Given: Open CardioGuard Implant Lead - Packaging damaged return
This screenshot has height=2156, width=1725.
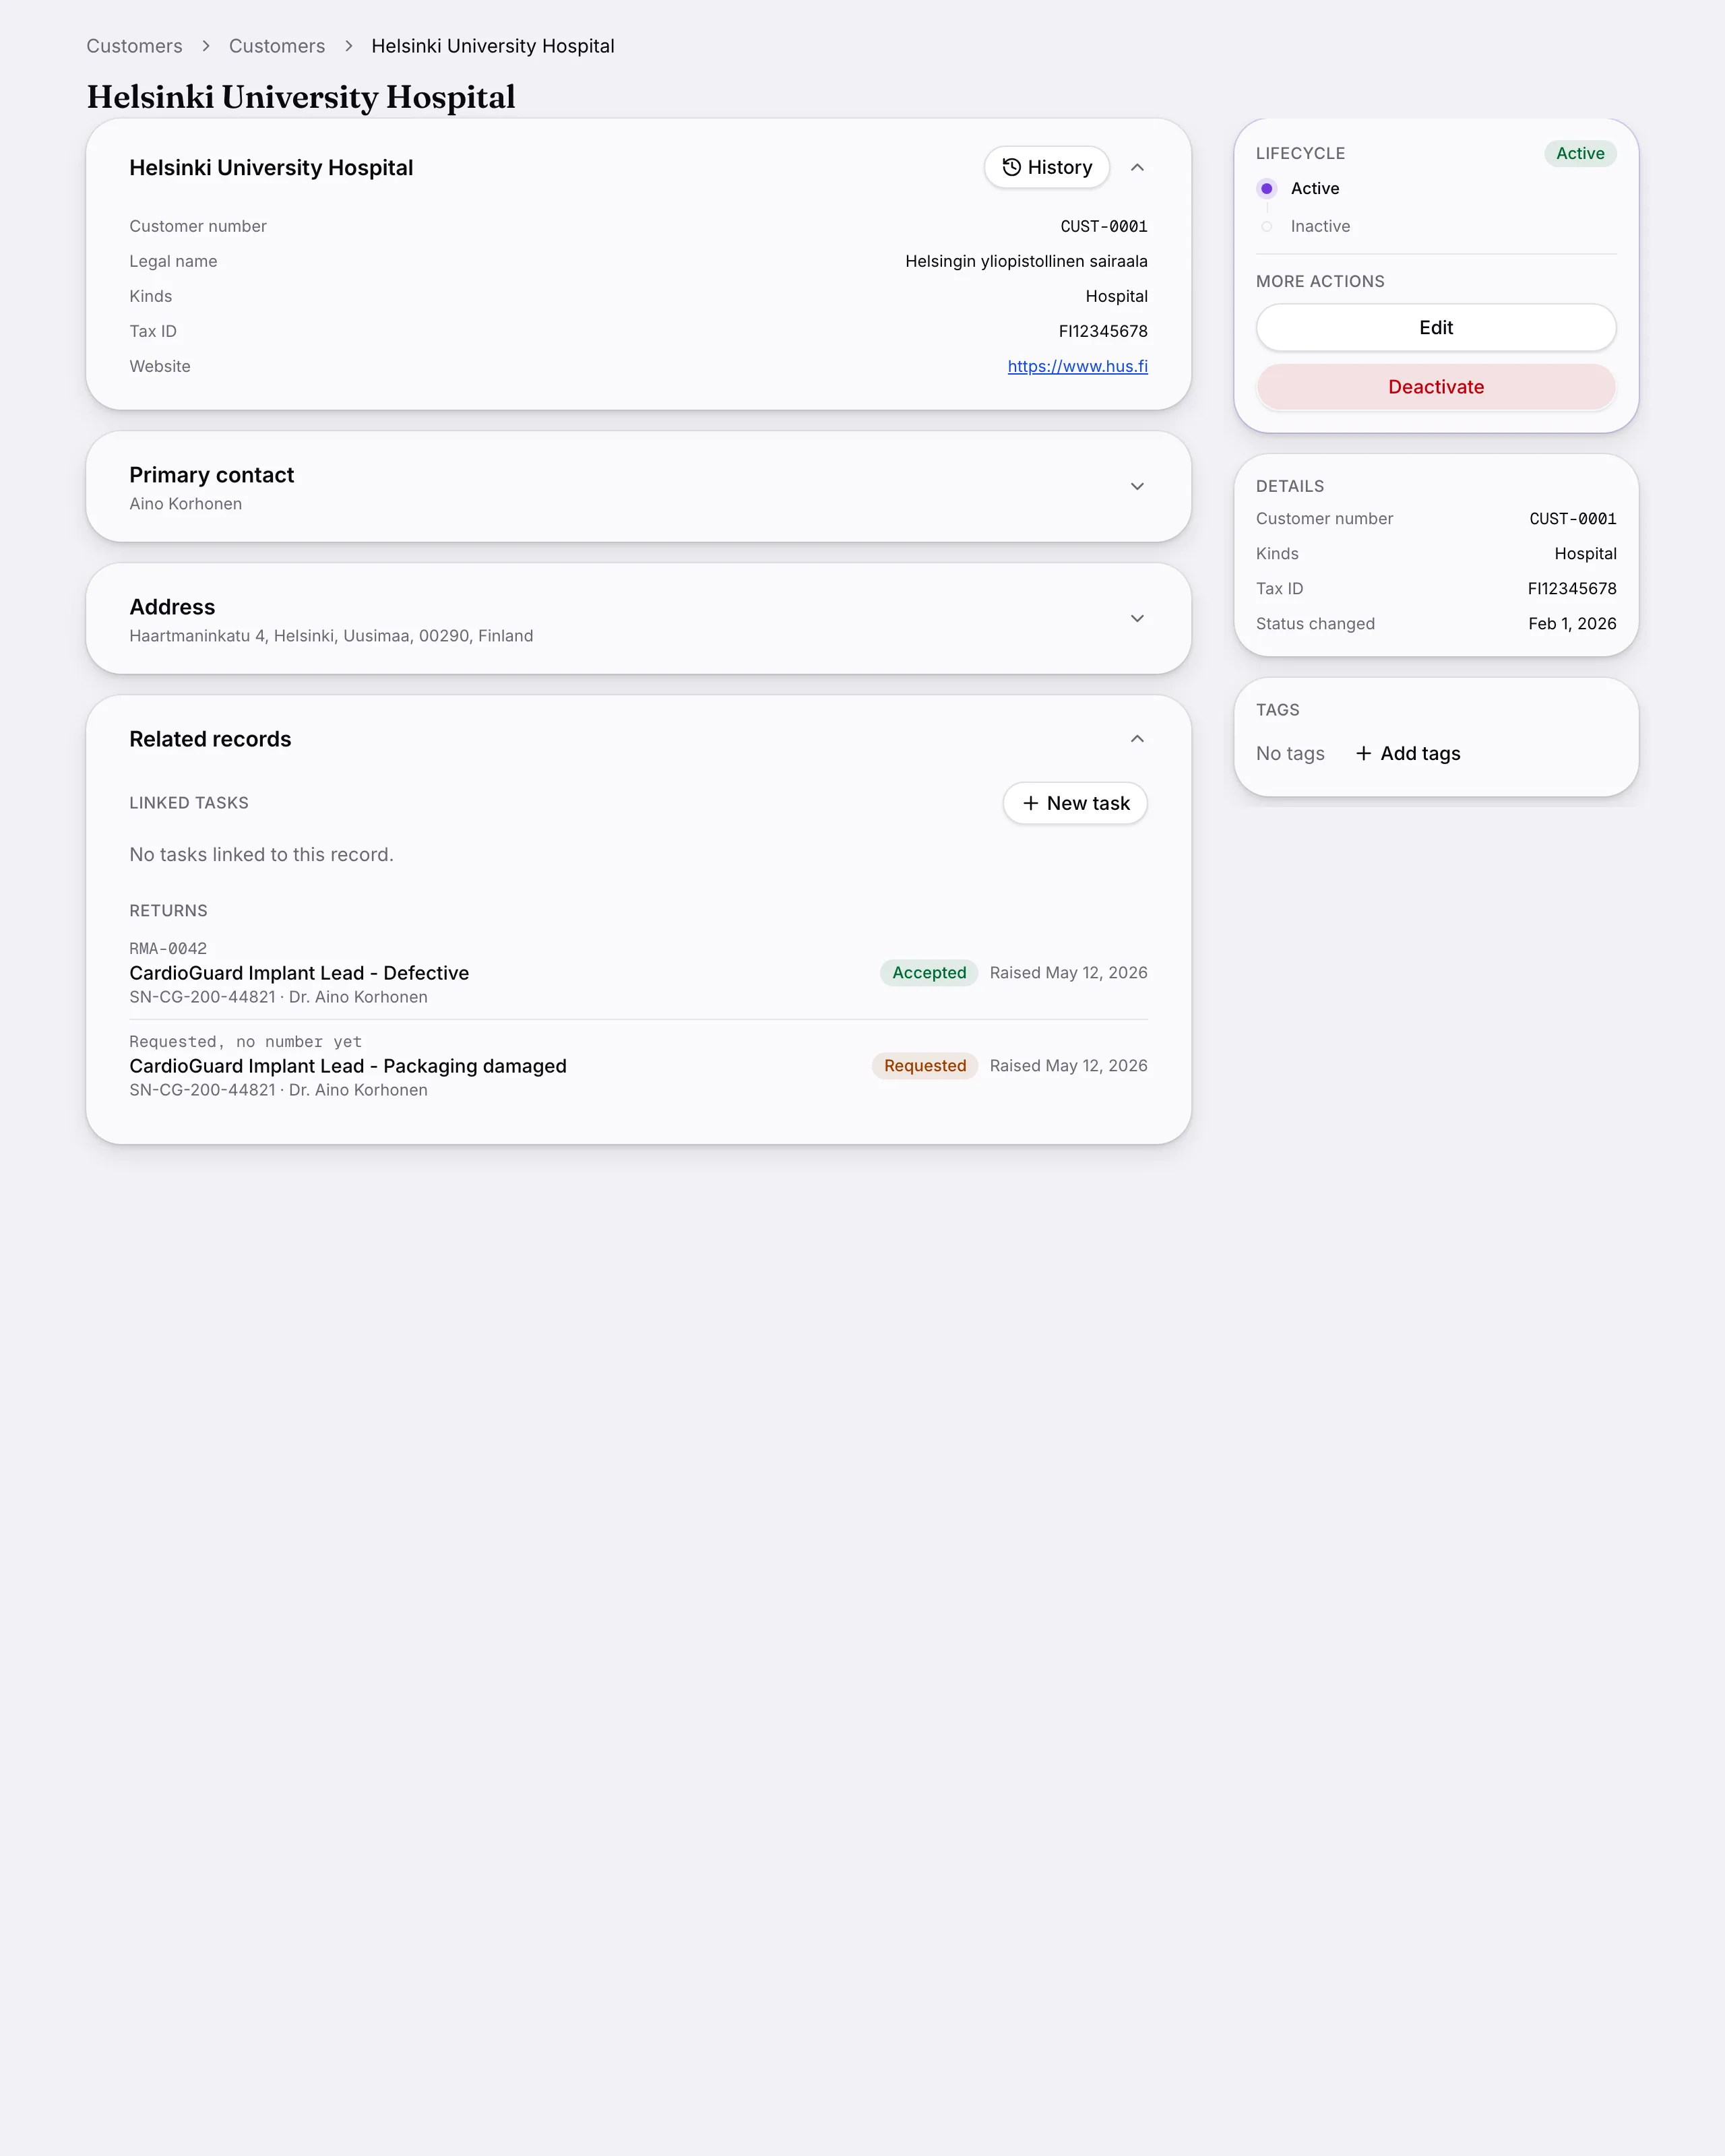Looking at the screenshot, I should click(x=348, y=1066).
